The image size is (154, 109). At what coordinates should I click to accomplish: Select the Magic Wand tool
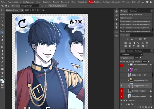(2, 21)
